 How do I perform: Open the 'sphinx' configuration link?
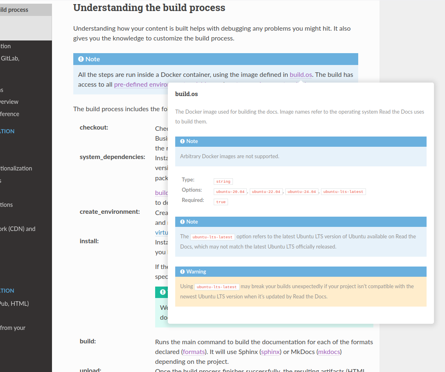point(271,352)
